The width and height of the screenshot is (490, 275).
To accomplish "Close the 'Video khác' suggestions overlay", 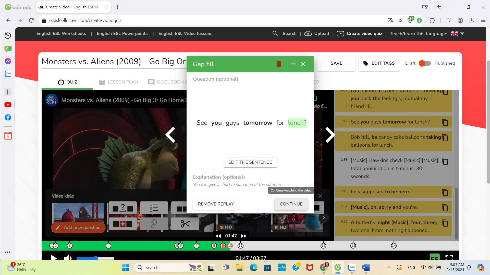I will tap(320, 196).
